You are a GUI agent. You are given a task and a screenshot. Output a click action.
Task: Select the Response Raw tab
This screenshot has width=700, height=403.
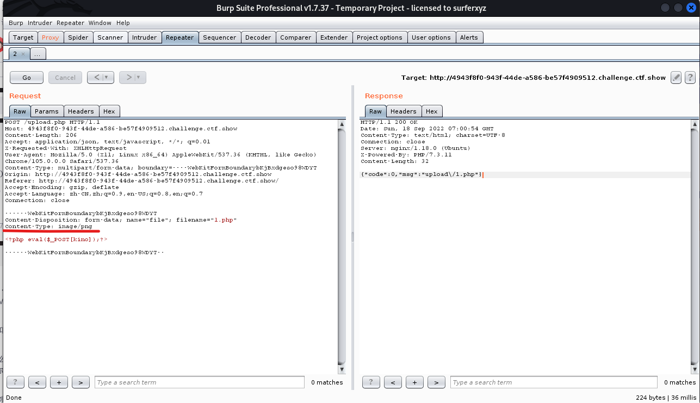(375, 111)
